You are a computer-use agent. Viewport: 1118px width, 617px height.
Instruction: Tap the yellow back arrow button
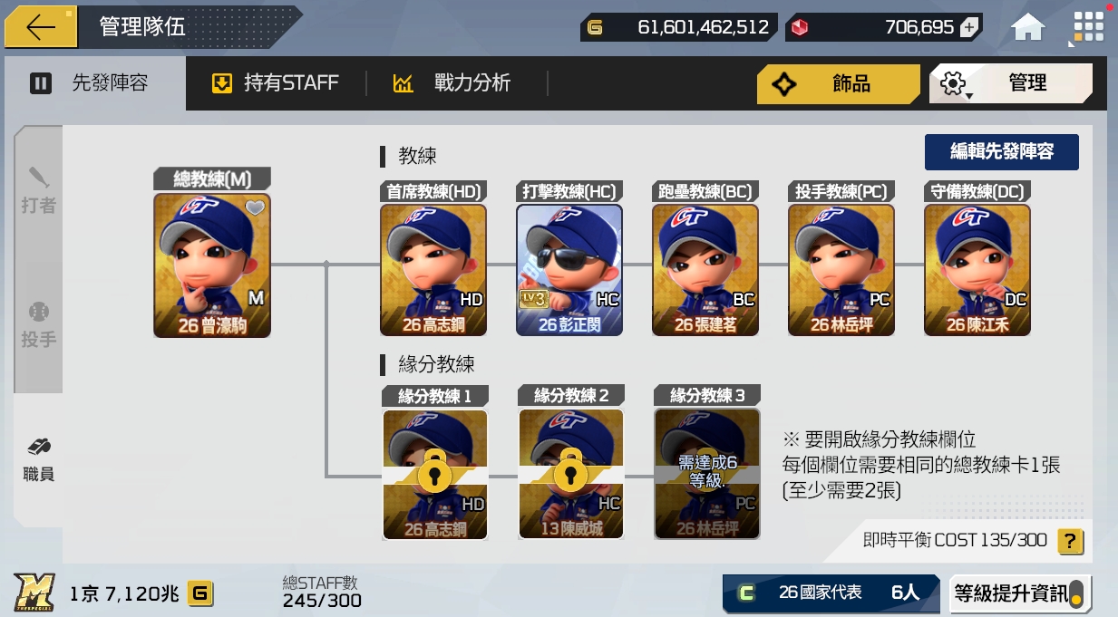[41, 27]
